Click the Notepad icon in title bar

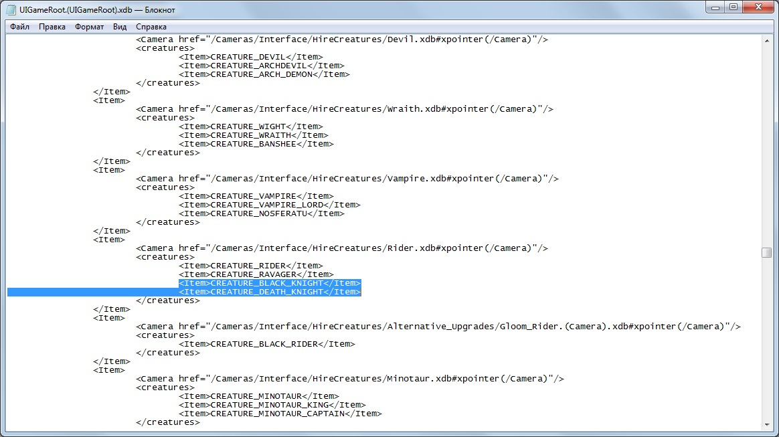pyautogui.click(x=11, y=9)
